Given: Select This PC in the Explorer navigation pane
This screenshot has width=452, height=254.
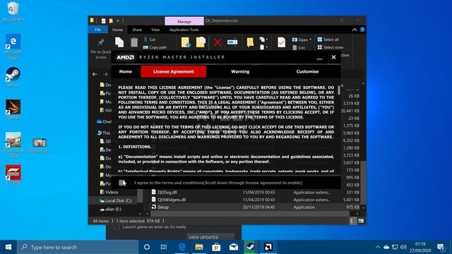Looking at the screenshot, I should point(104,133).
